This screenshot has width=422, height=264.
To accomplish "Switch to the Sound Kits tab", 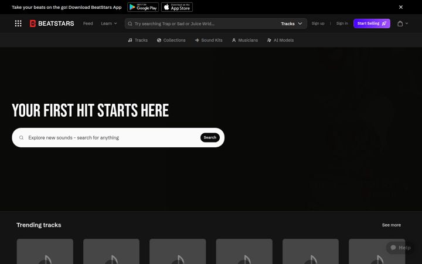I will click(209, 40).
